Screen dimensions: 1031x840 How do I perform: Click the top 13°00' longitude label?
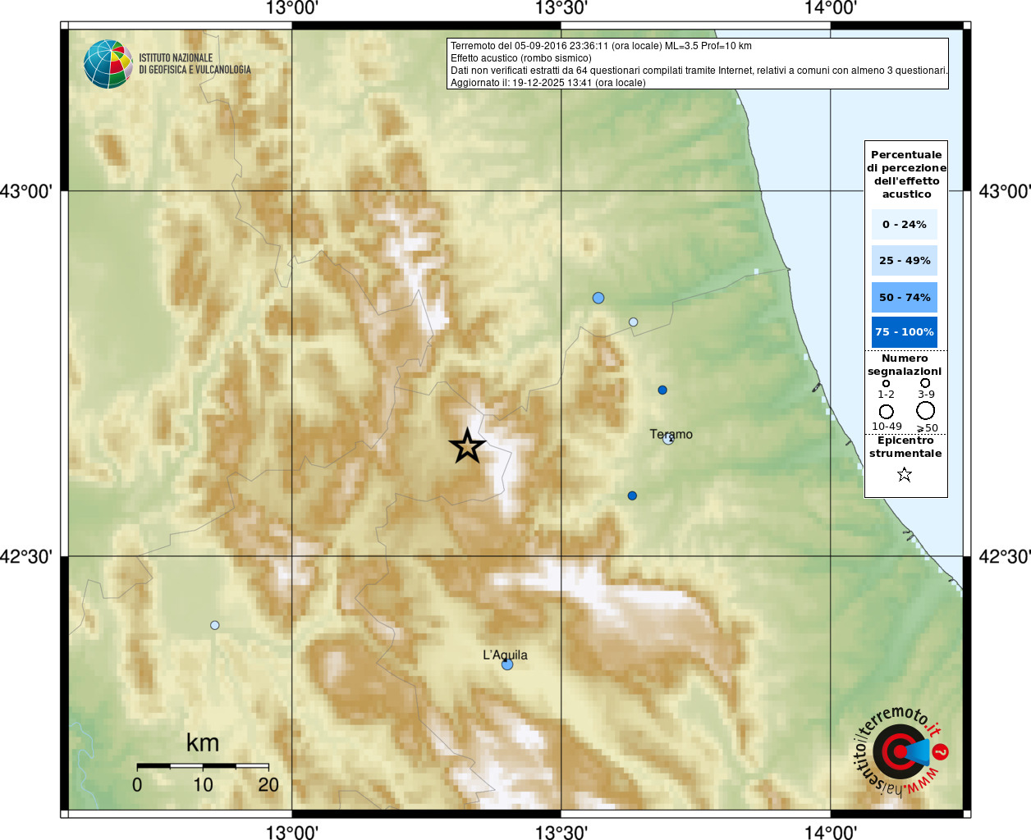(292, 9)
